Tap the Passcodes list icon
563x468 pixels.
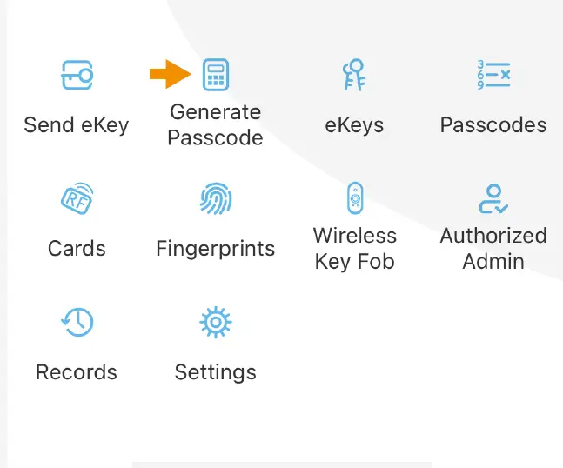(x=493, y=76)
